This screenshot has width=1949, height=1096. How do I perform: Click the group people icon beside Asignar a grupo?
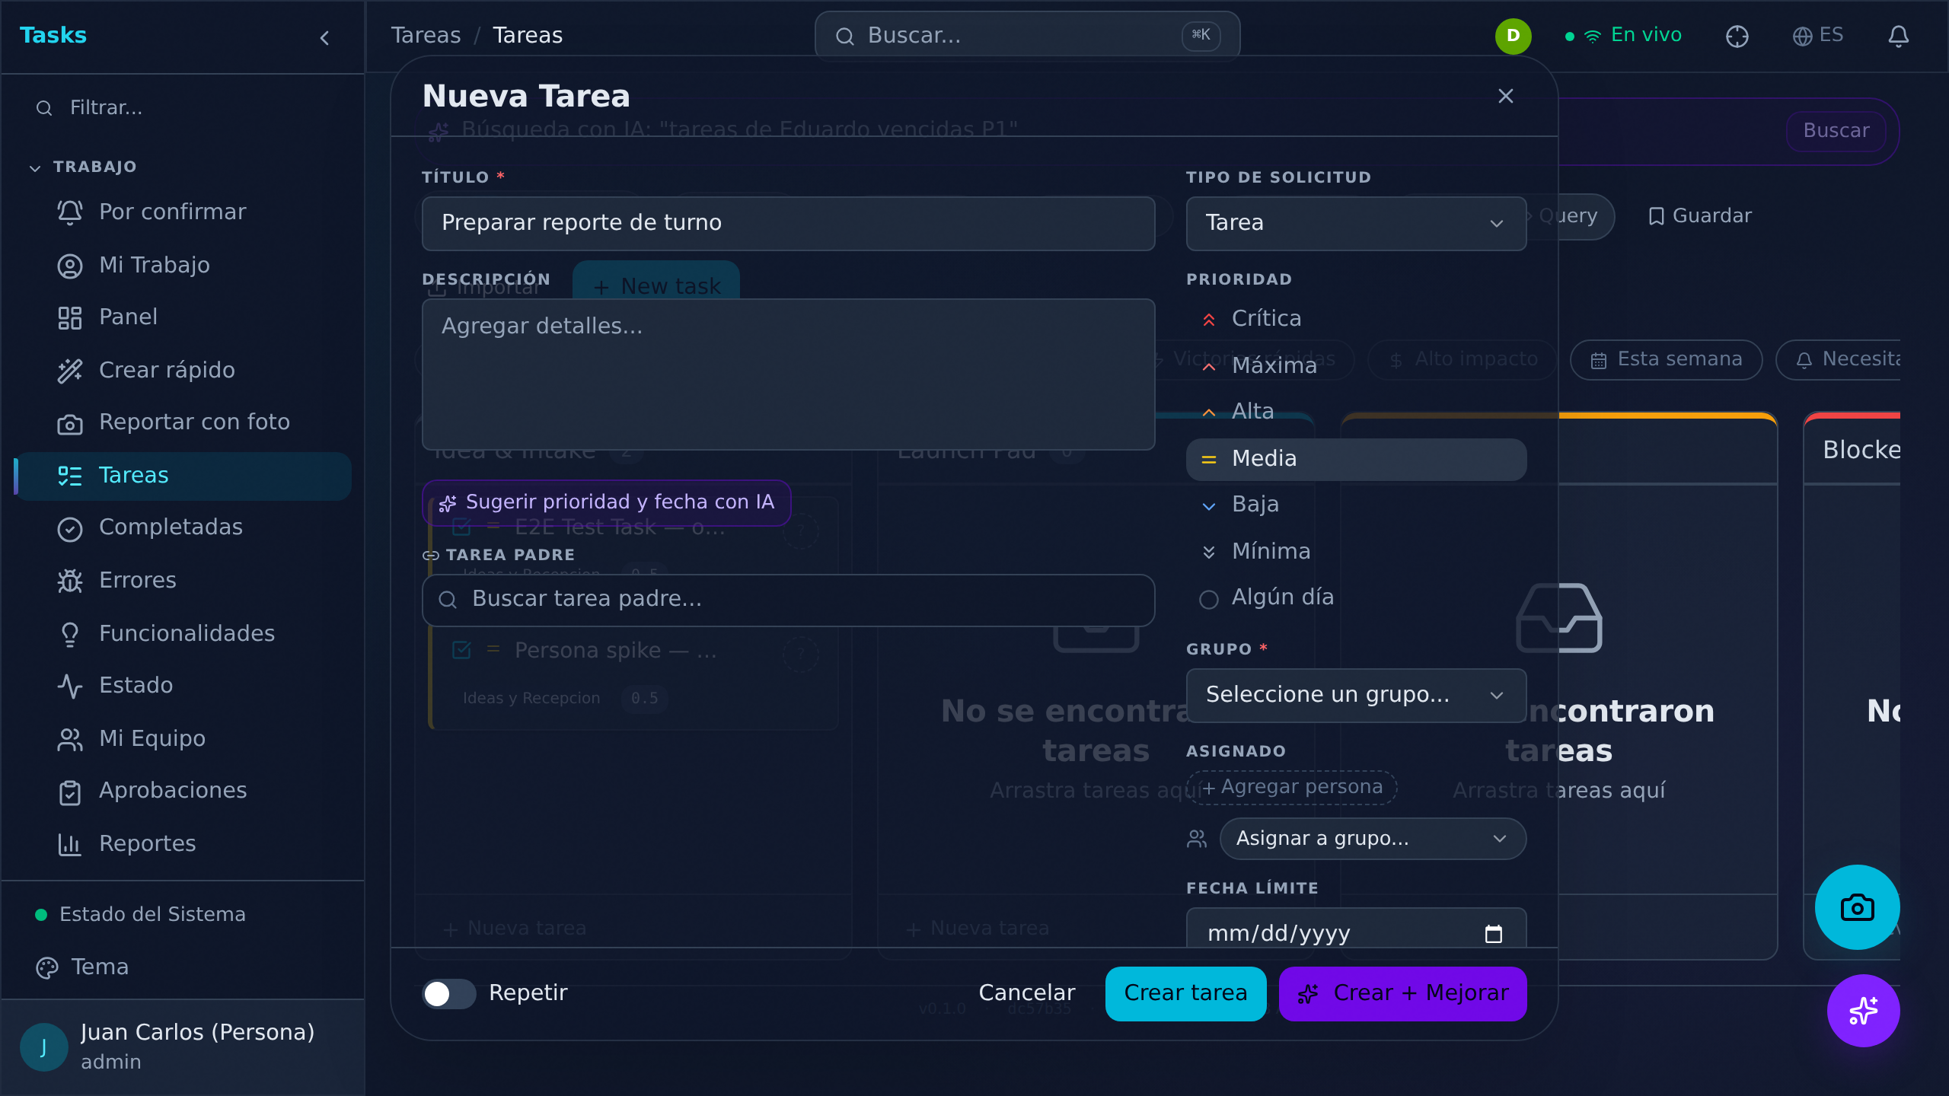[1197, 839]
